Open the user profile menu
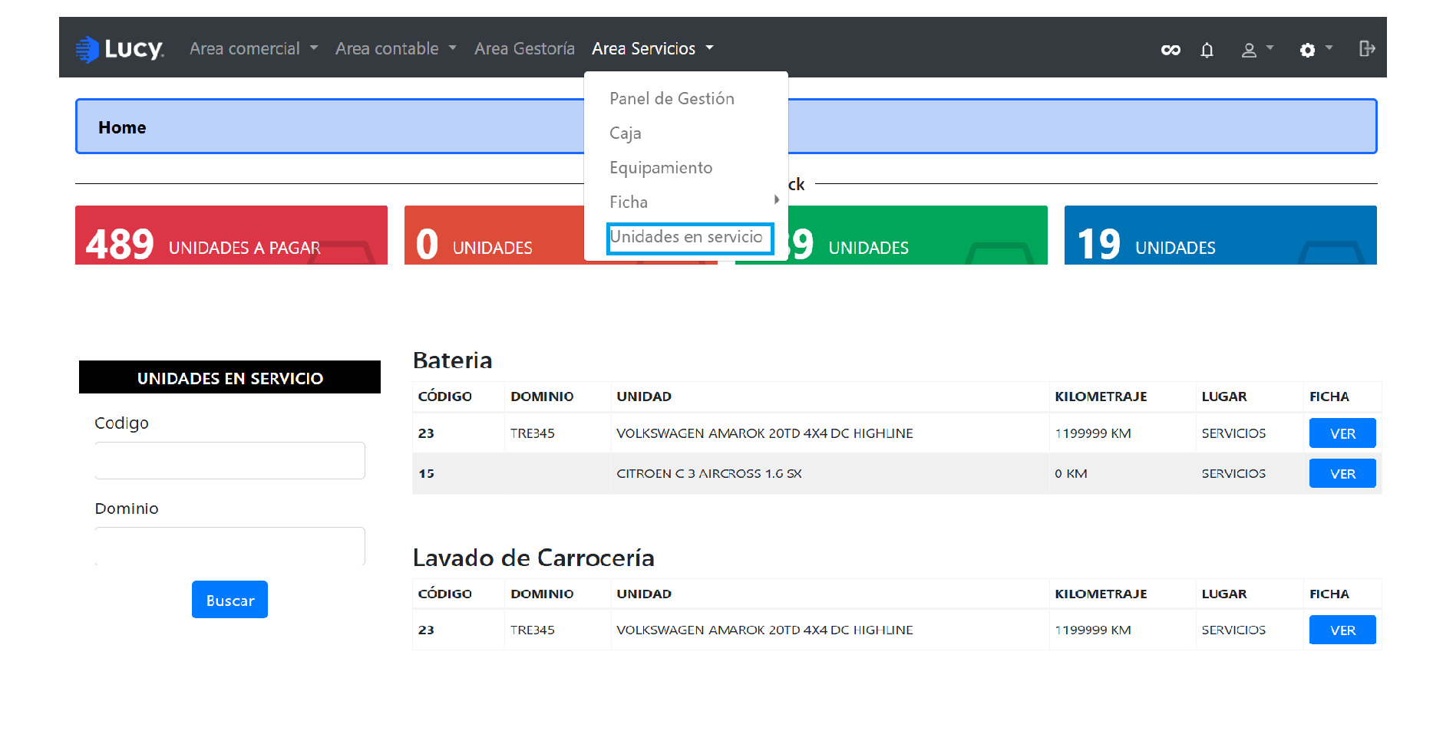The height and width of the screenshot is (734, 1433). coord(1257,50)
